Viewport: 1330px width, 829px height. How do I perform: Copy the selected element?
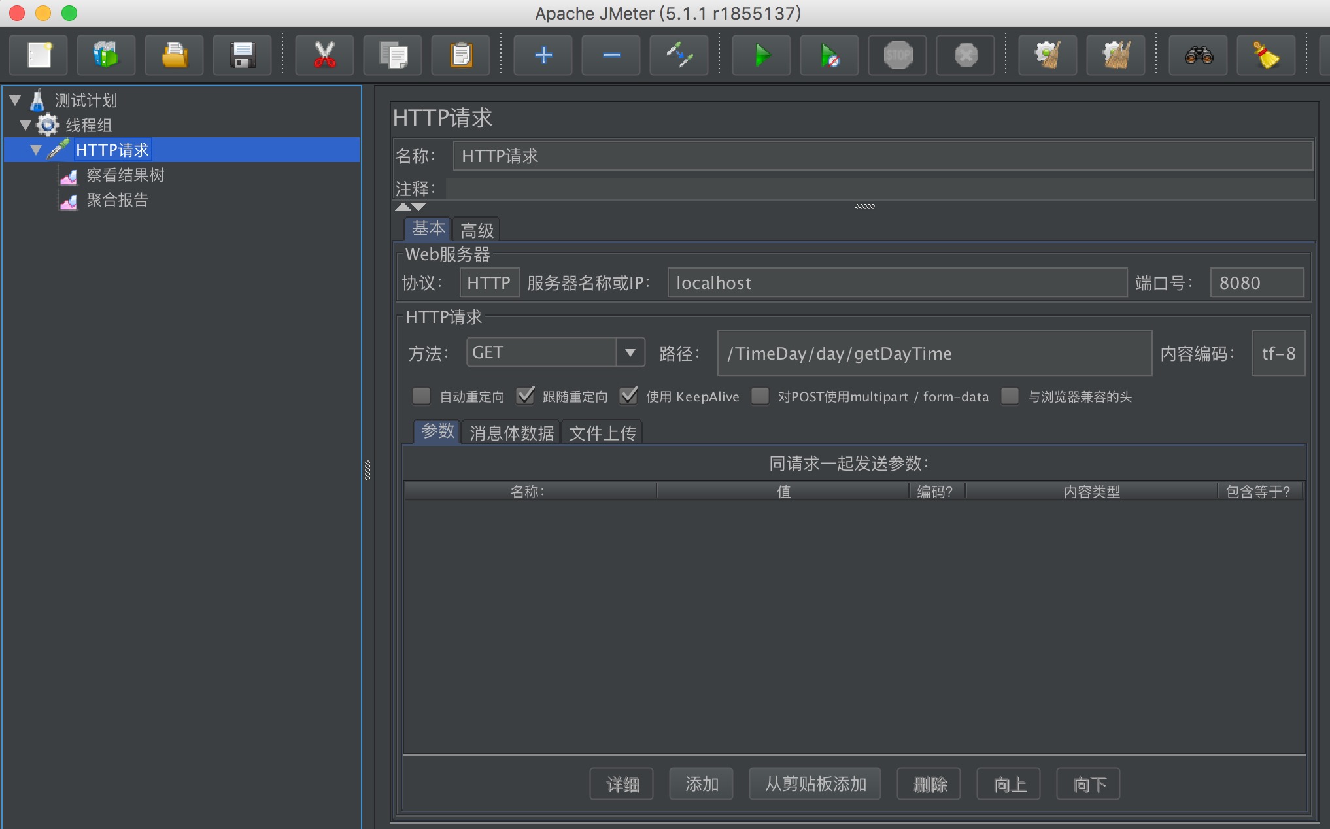[393, 55]
